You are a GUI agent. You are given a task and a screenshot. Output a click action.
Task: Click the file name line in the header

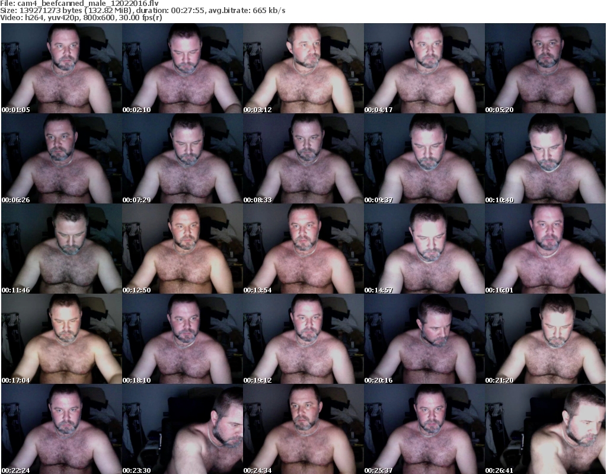pos(79,4)
